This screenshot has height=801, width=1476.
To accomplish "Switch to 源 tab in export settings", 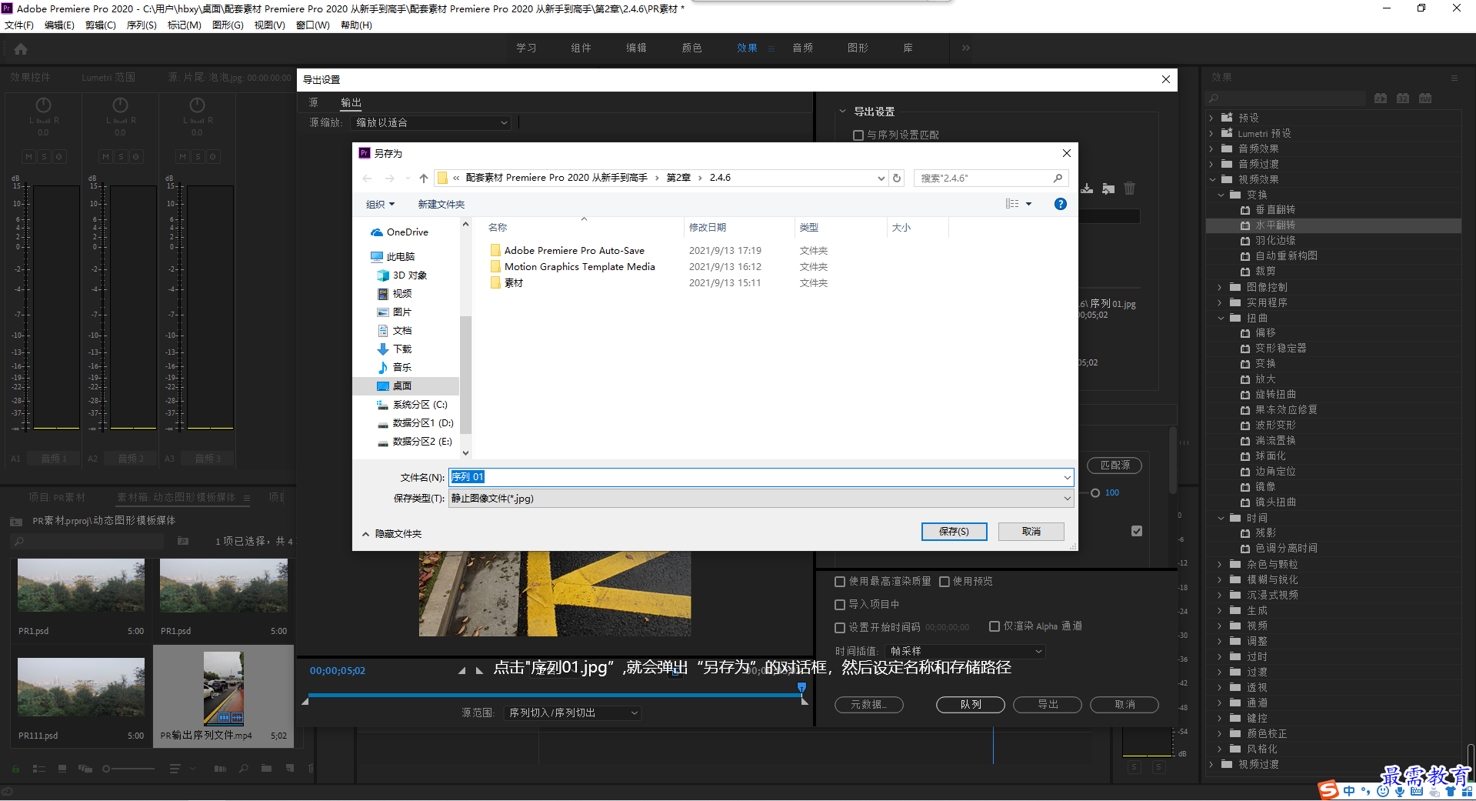I will [313, 103].
